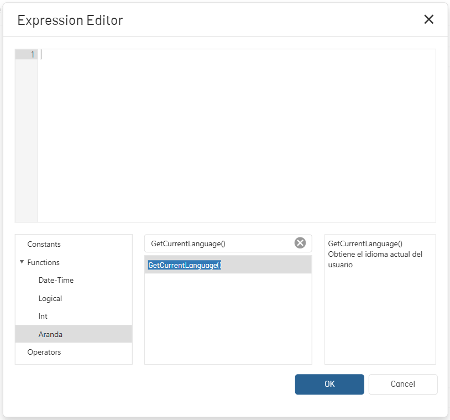Image resolution: width=450 pixels, height=420 pixels.
Task: Click empty area below function results
Action: (x=228, y=318)
